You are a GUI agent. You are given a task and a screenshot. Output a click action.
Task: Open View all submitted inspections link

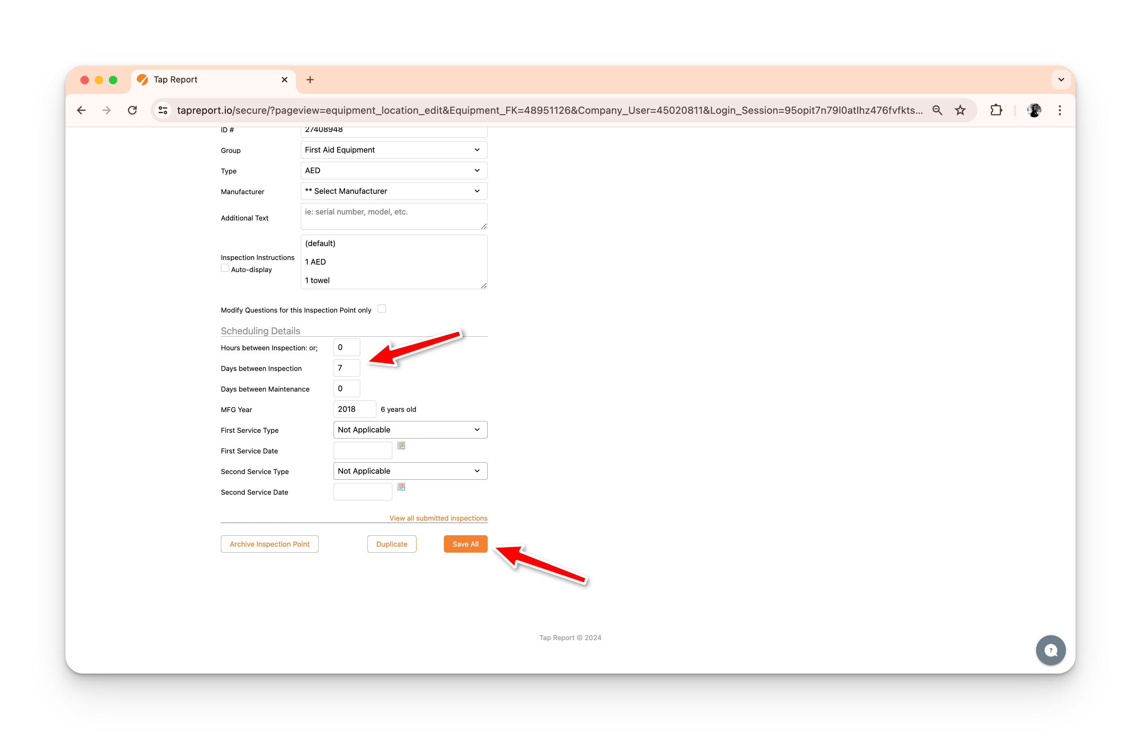pos(438,518)
